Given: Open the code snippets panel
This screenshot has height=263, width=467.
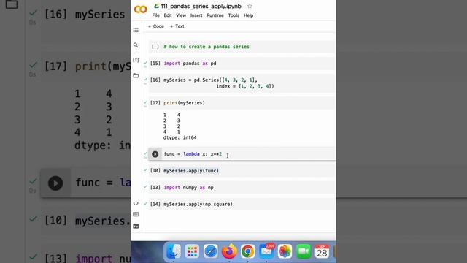Looking at the screenshot, I should pos(136,203).
